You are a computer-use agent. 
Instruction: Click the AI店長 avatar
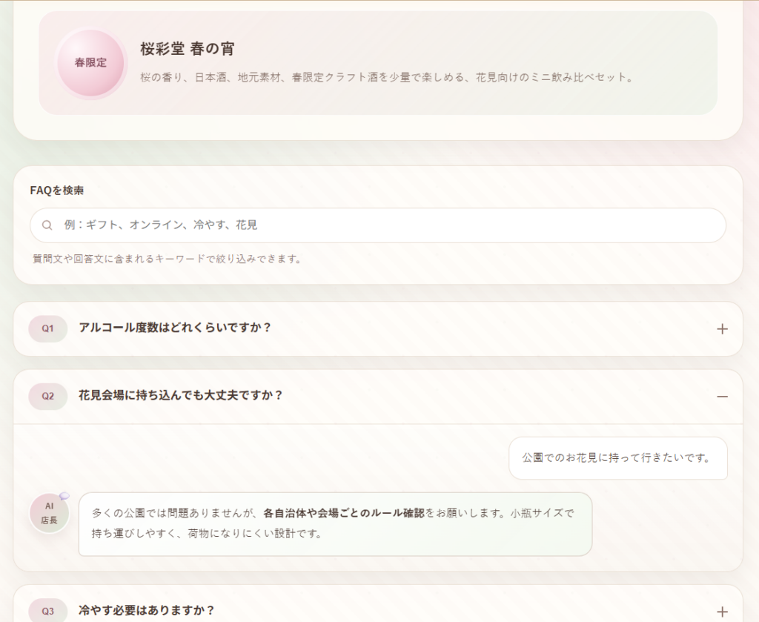click(49, 513)
